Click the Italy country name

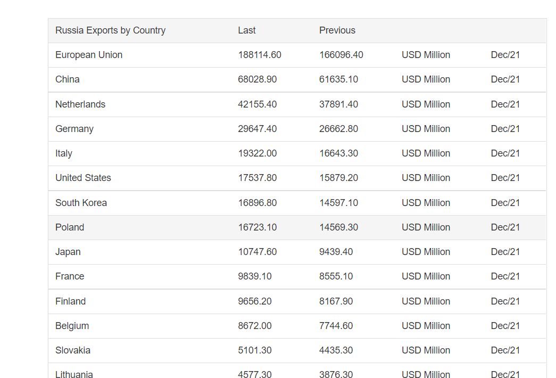click(64, 153)
